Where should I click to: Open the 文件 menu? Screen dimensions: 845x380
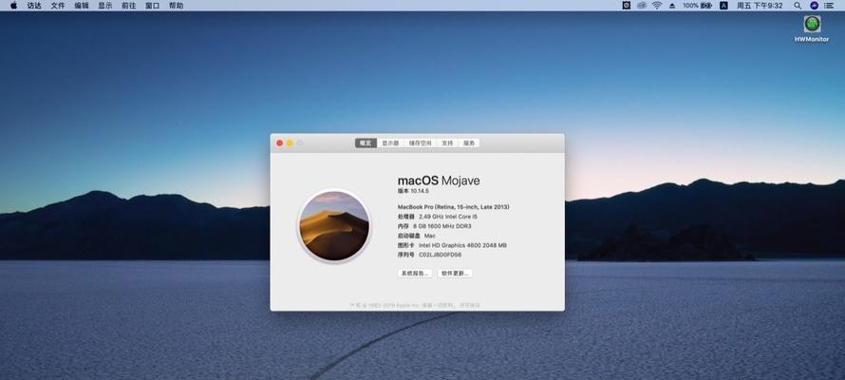point(58,6)
